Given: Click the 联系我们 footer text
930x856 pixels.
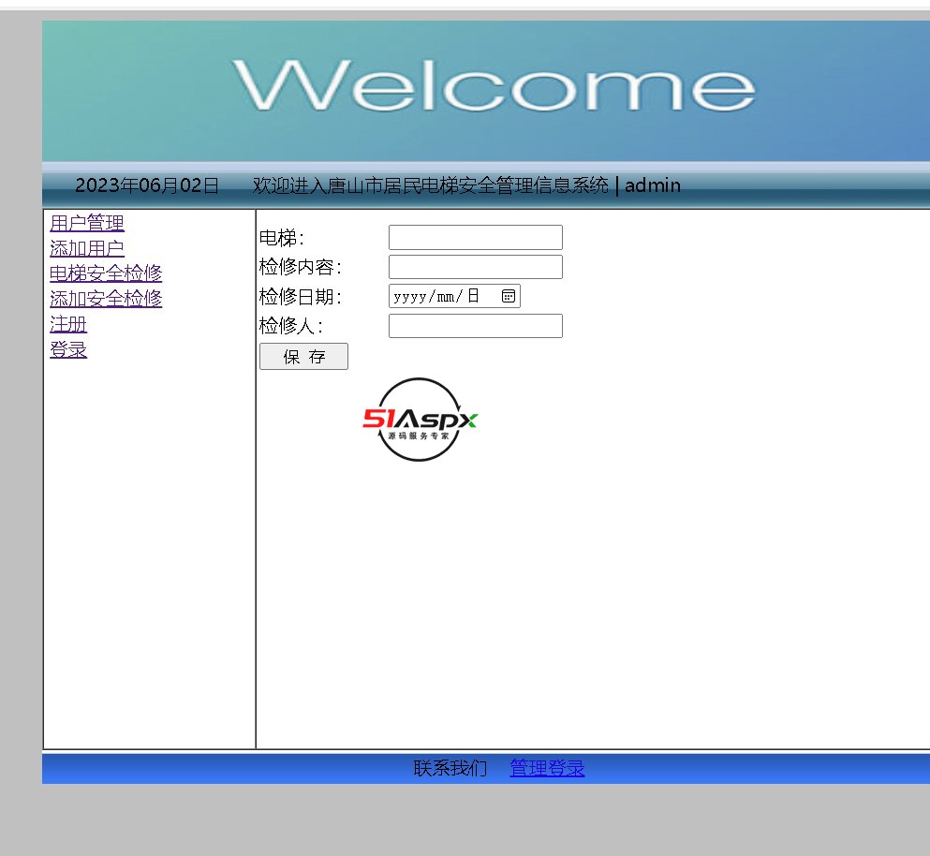Looking at the screenshot, I should 450,768.
